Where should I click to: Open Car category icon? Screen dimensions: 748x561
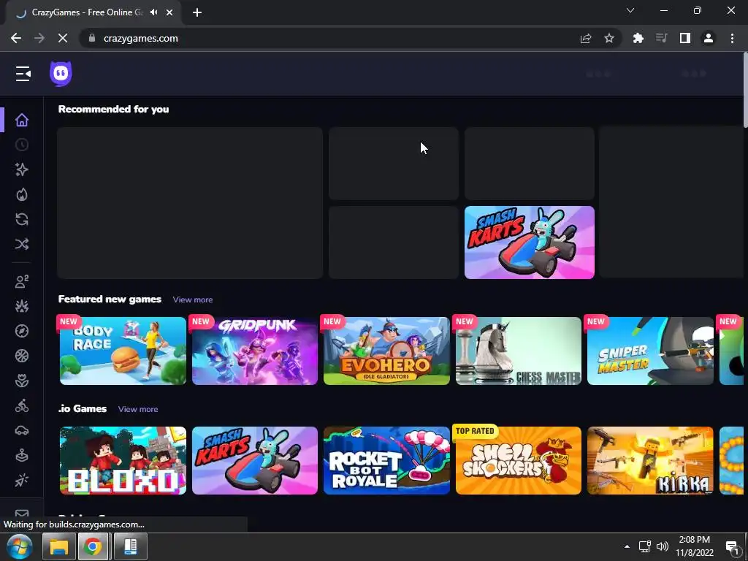22,430
